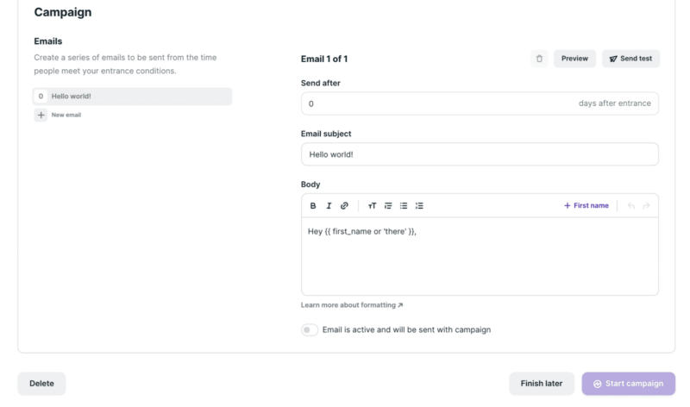Enable the email active toggle
690x407 pixels.
click(310, 329)
